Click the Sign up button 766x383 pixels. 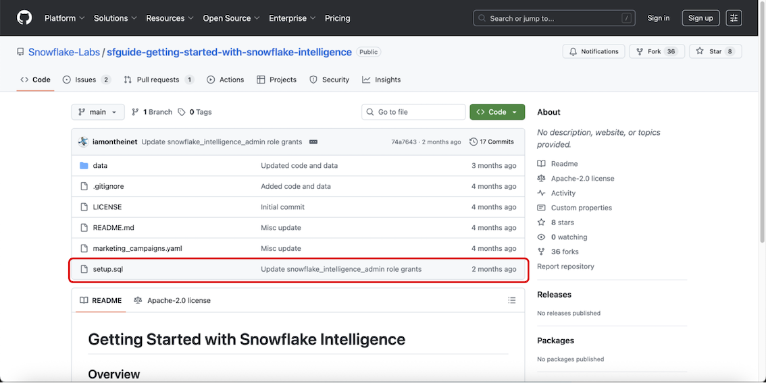[x=700, y=18]
